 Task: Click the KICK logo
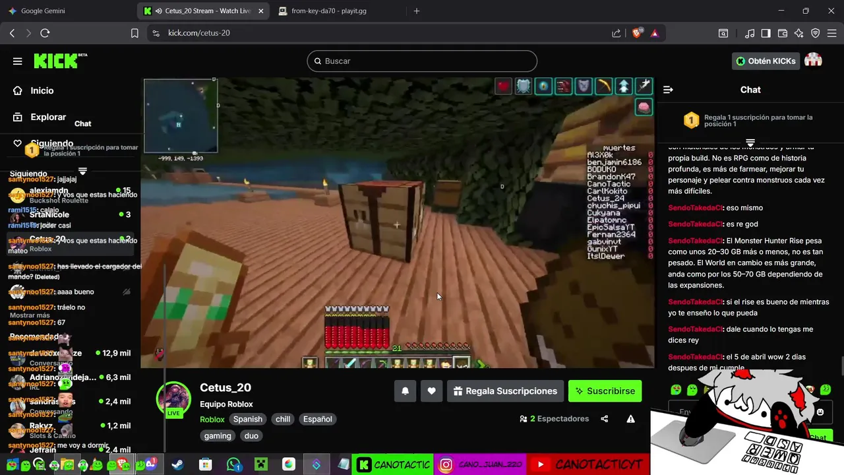pyautogui.click(x=61, y=61)
